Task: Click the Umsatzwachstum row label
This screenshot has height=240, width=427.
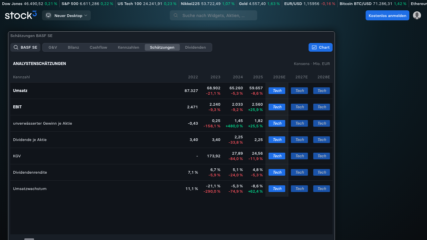Action: click(x=30, y=189)
